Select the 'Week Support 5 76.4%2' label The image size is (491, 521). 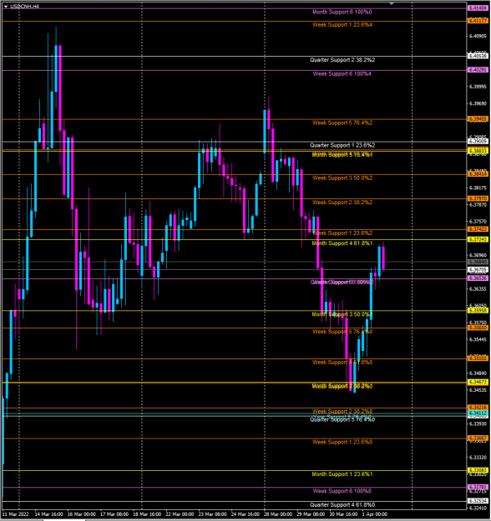[342, 123]
